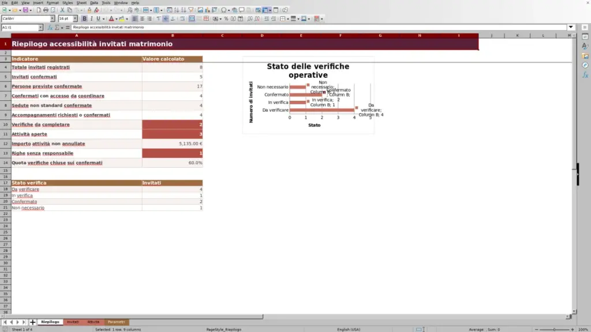Viewport: 591px width, 332px height.
Task: Click the Merge and Center Cells icon
Action: 192,19
